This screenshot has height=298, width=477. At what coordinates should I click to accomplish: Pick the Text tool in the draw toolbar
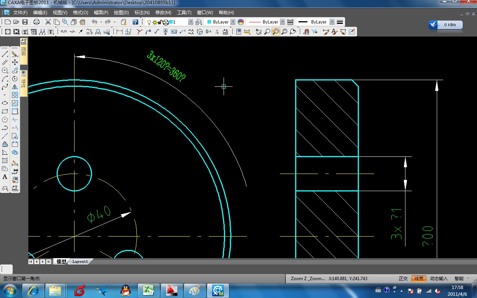pos(5,177)
